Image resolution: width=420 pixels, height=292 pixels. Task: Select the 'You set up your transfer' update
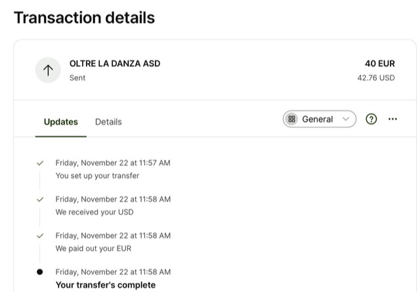tap(97, 176)
